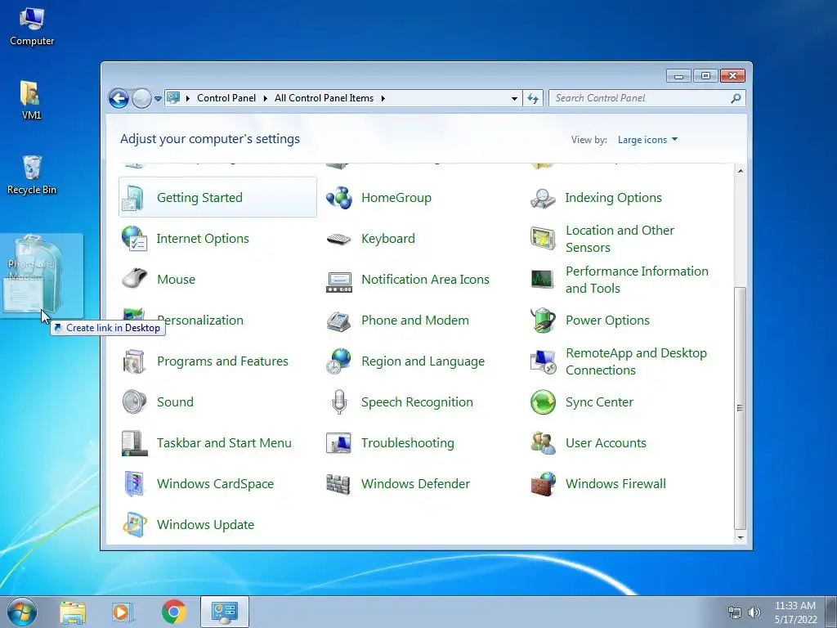
Task: Click the Windows Update link text
Action: coord(205,525)
